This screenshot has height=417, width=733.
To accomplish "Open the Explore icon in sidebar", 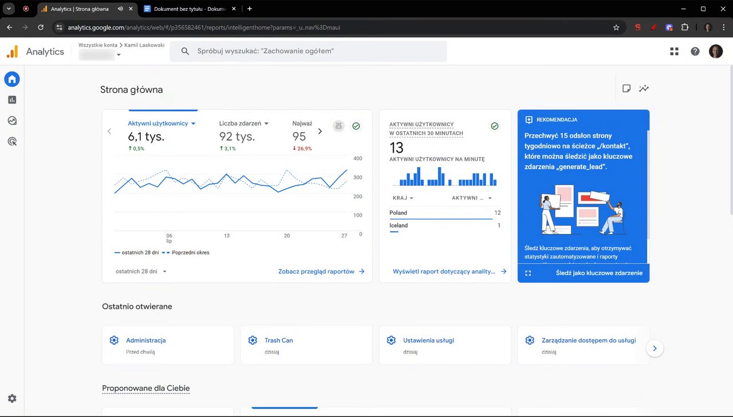I will (x=12, y=121).
